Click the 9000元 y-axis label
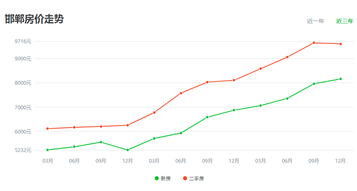The width and height of the screenshot is (357, 191). (x=23, y=58)
